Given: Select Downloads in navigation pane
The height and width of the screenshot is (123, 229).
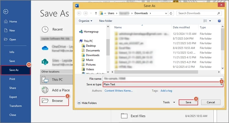Looking at the screenshot, I should coord(90,55).
